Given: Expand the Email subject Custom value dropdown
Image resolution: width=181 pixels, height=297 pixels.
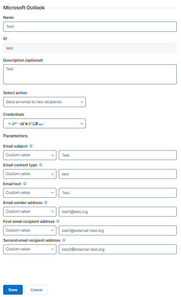Looking at the screenshot, I should coord(30,155).
